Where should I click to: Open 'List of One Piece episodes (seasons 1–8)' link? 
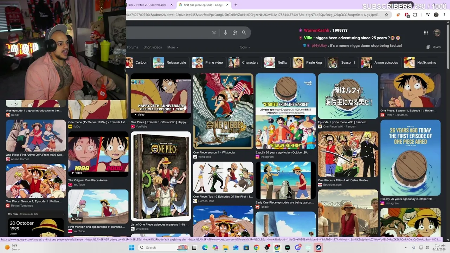(160, 225)
